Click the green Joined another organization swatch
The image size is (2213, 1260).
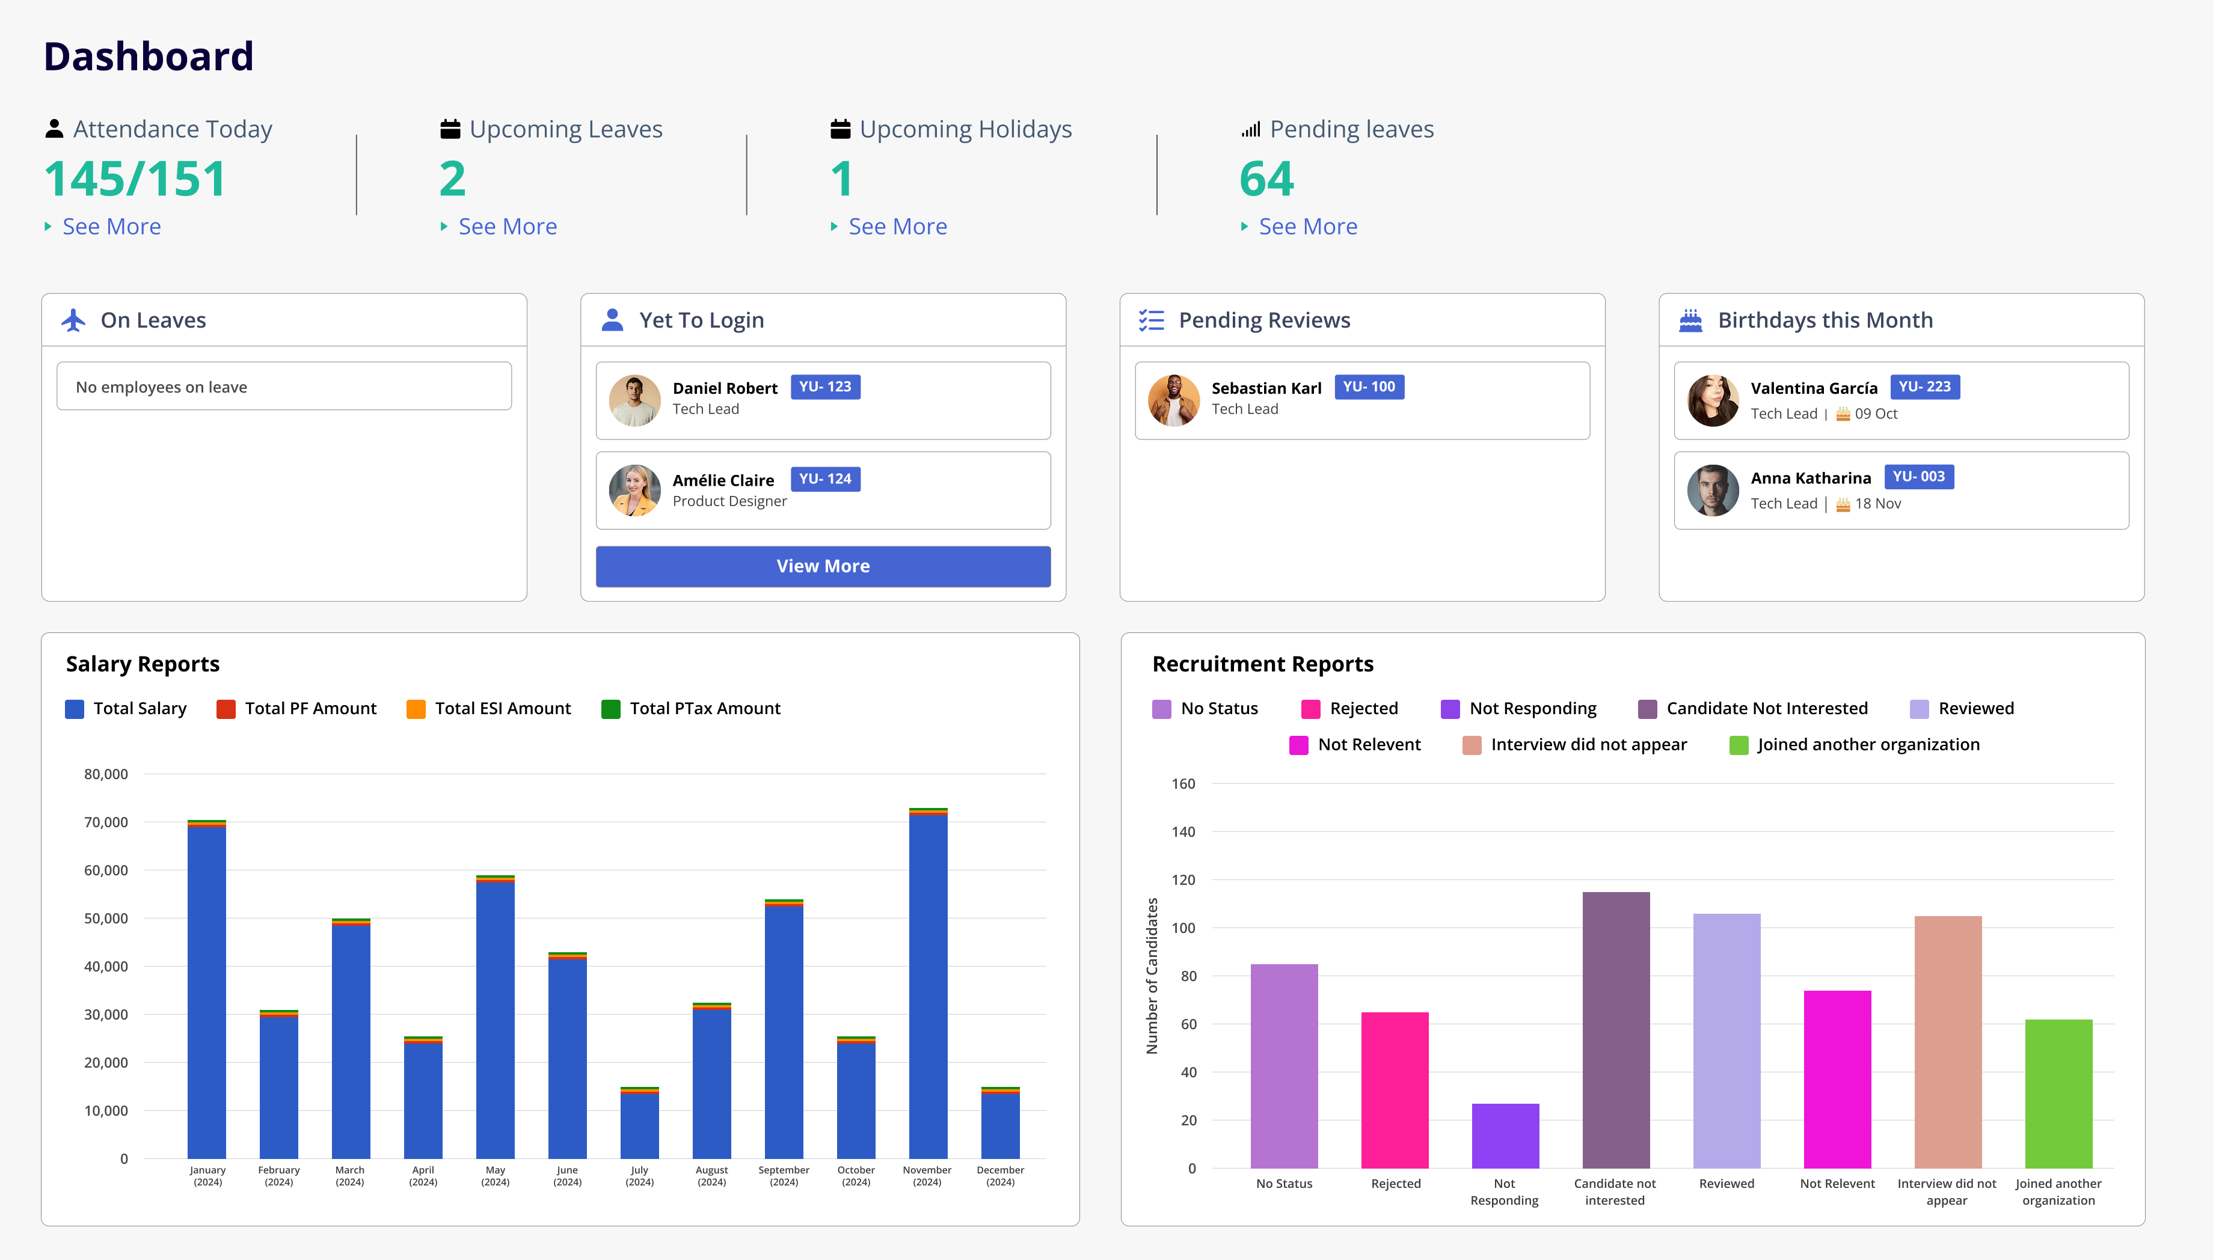click(x=1738, y=745)
